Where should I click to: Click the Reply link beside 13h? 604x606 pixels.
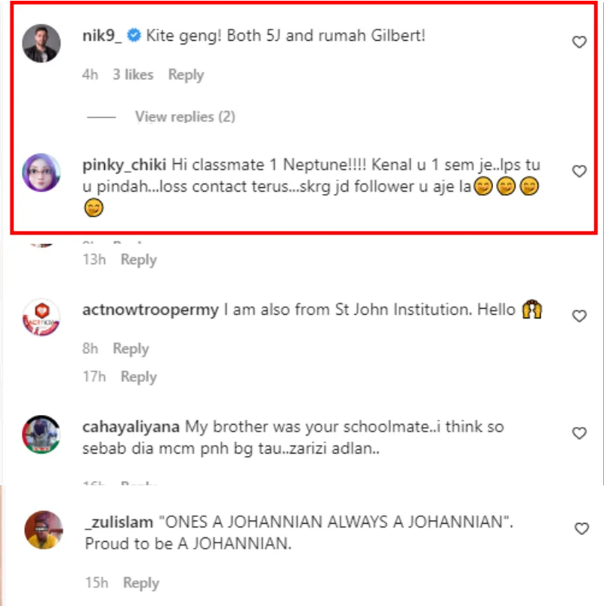tap(139, 260)
